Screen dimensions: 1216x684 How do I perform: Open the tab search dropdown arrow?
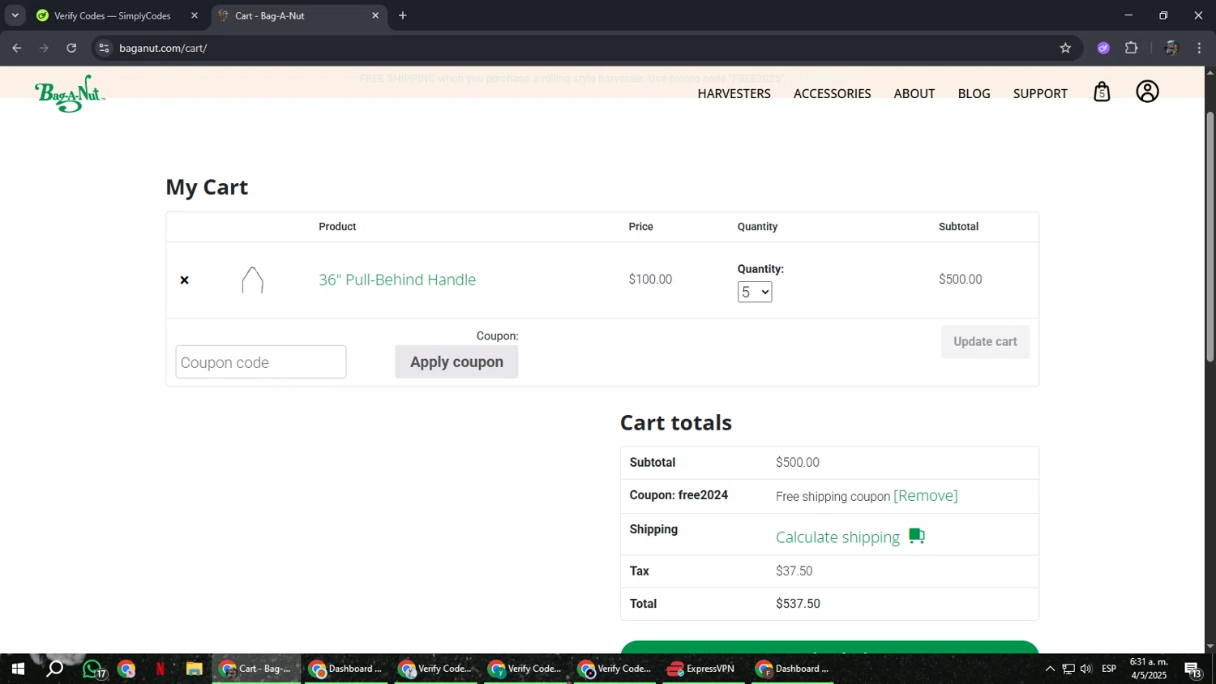pyautogui.click(x=15, y=15)
